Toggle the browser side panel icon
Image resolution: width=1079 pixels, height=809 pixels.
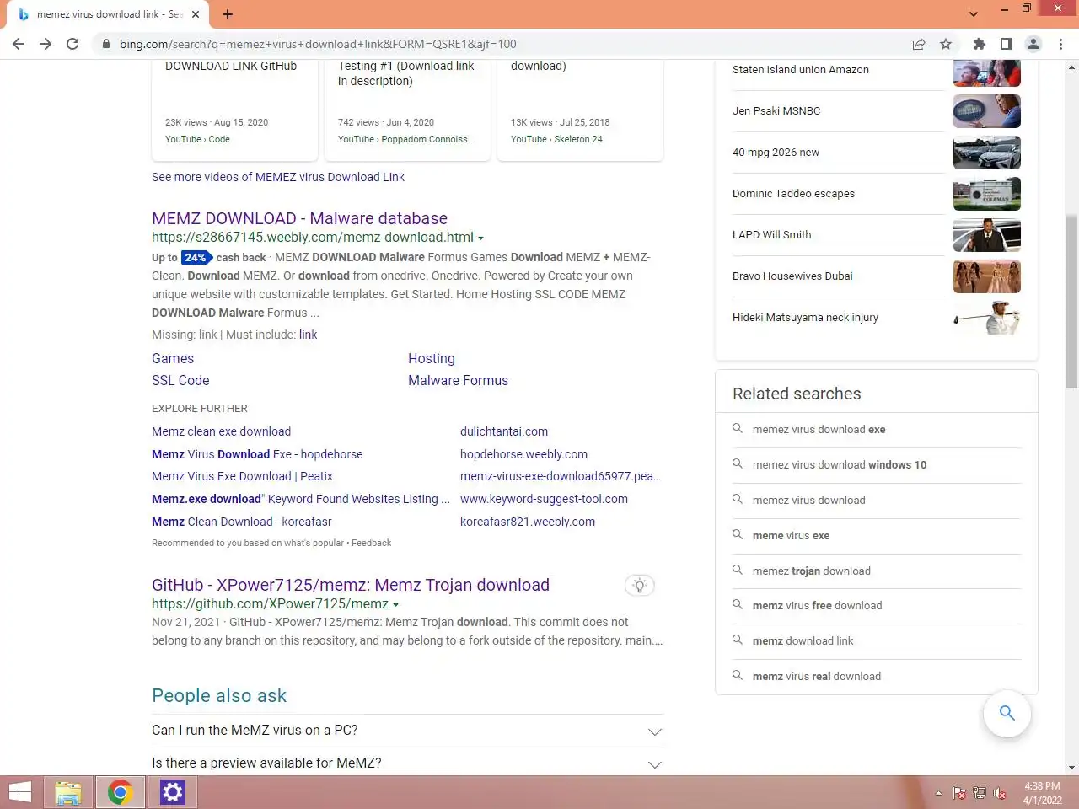[1007, 44]
